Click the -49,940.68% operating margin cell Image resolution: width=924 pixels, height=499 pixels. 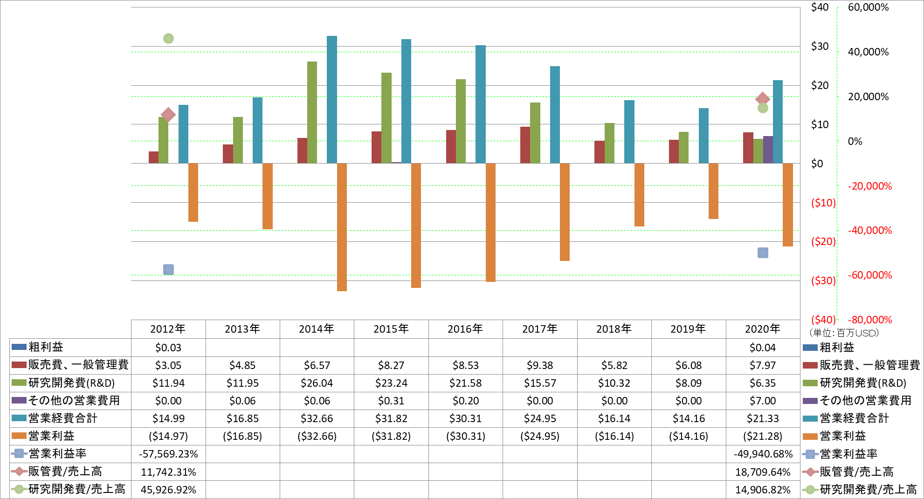coord(763,454)
